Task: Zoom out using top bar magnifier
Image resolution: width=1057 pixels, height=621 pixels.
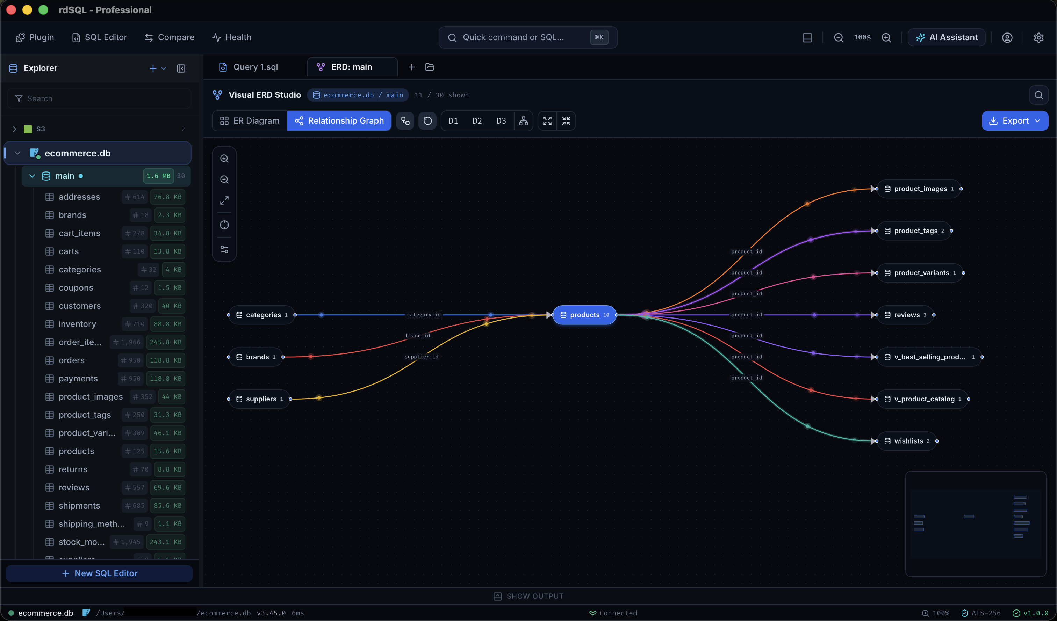Action: coord(839,38)
